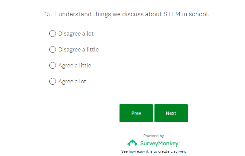
Task: Click the question 15 statement text
Action: click(132, 14)
